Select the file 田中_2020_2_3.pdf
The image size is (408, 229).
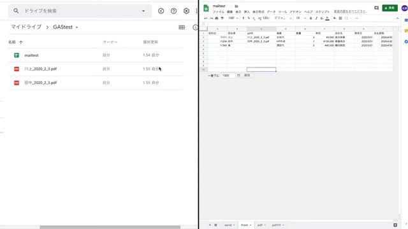pyautogui.click(x=96, y=83)
